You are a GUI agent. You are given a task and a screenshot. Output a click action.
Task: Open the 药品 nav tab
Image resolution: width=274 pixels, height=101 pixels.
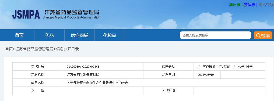click(x=50, y=35)
